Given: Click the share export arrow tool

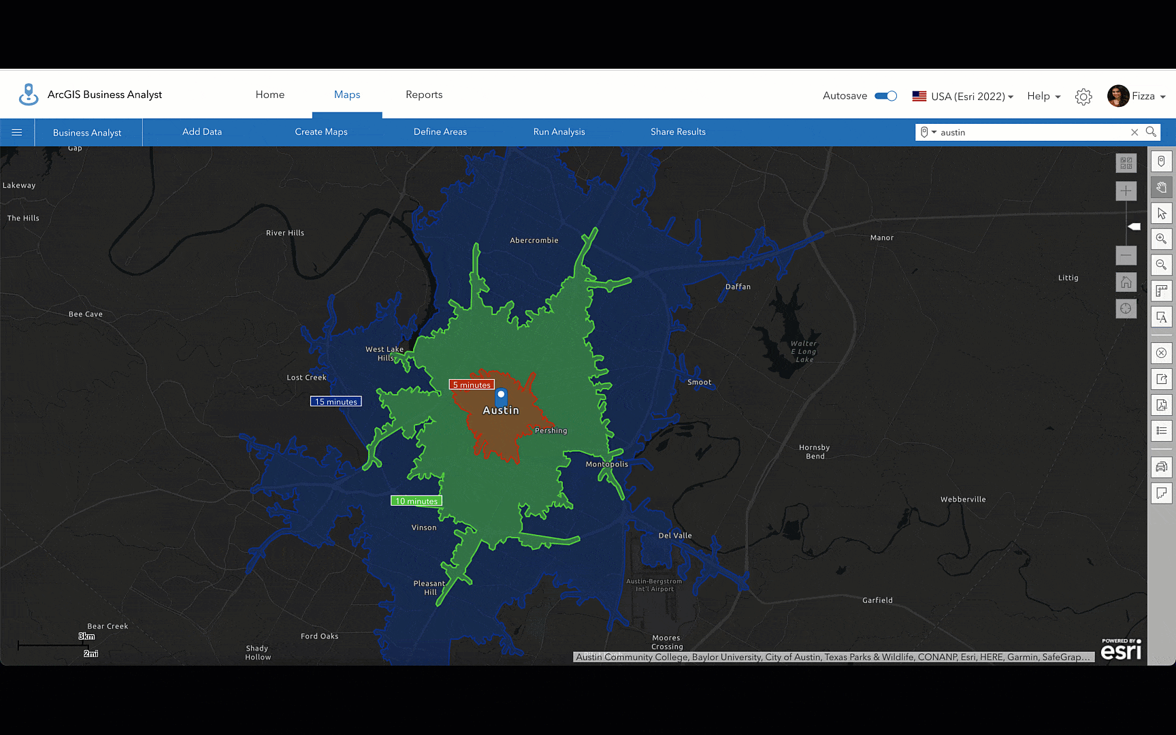Looking at the screenshot, I should [x=1162, y=379].
